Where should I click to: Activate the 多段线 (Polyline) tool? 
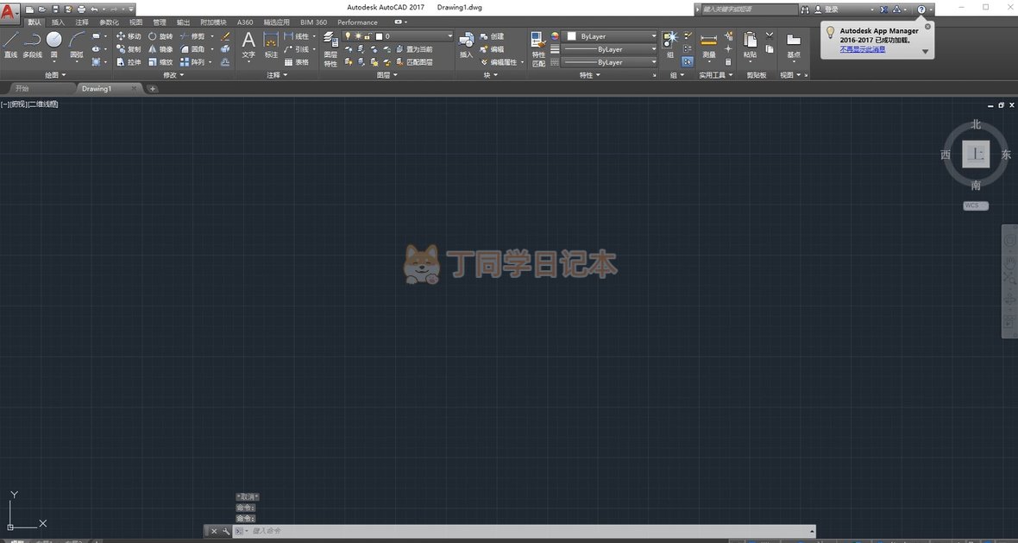tap(32, 44)
